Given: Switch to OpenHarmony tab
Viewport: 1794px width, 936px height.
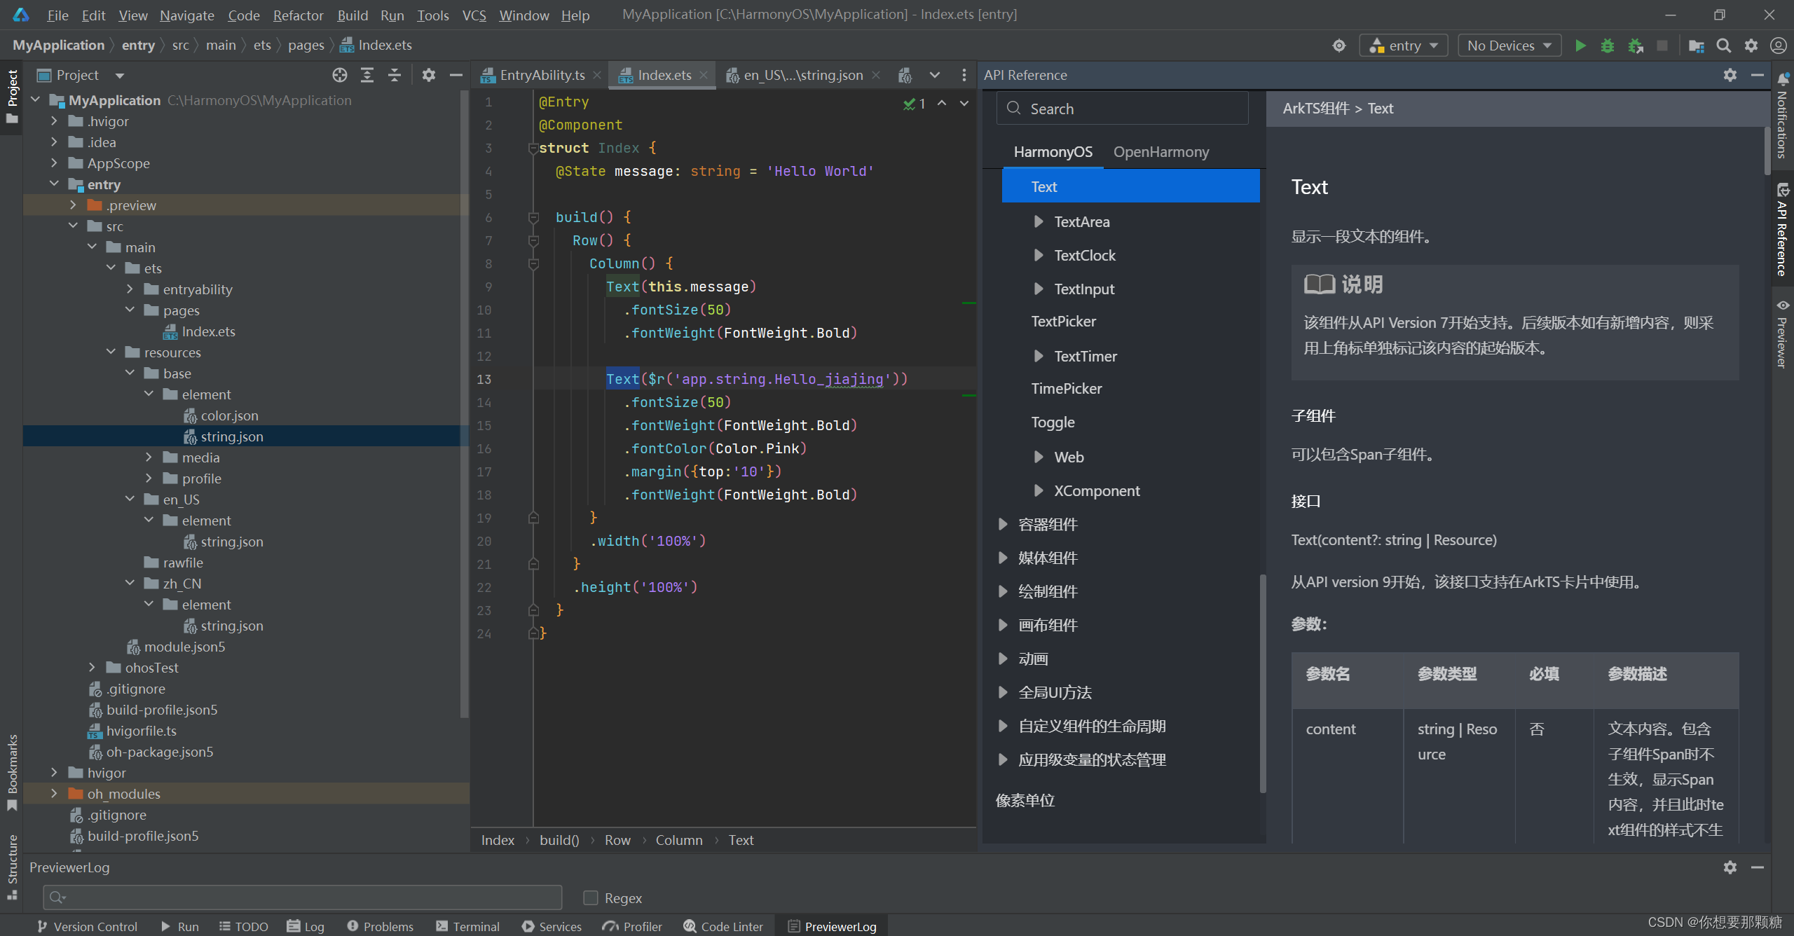Looking at the screenshot, I should 1161,151.
